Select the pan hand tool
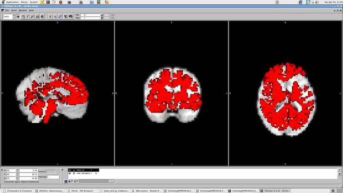 click(x=23, y=16)
